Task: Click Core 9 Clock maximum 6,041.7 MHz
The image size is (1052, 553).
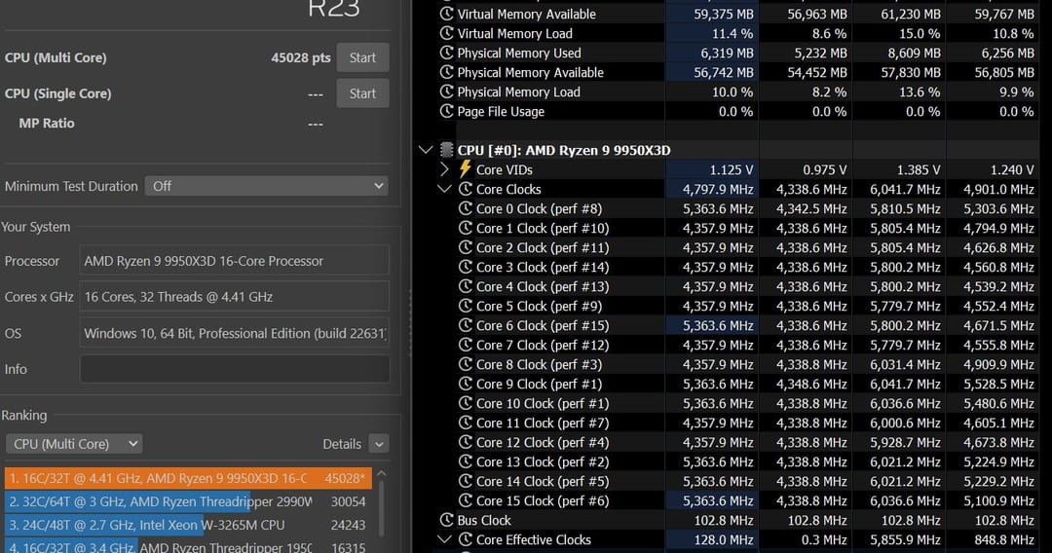Action: (x=905, y=385)
